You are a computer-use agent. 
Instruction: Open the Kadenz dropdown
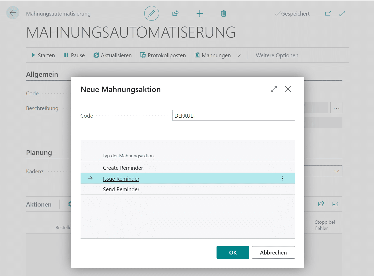tap(336, 171)
